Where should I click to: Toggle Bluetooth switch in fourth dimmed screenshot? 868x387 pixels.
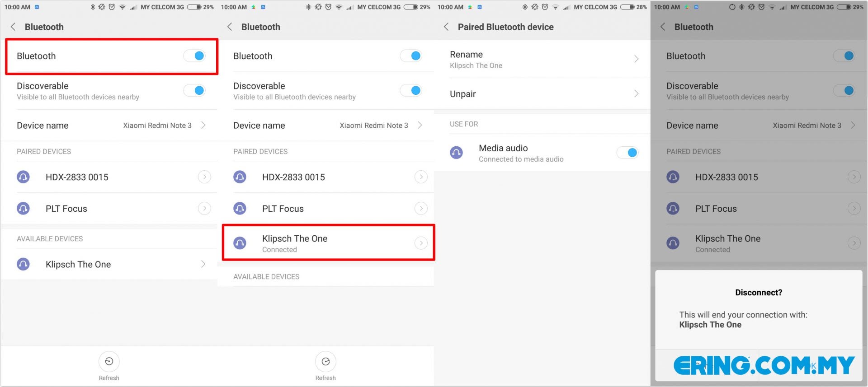pyautogui.click(x=844, y=56)
